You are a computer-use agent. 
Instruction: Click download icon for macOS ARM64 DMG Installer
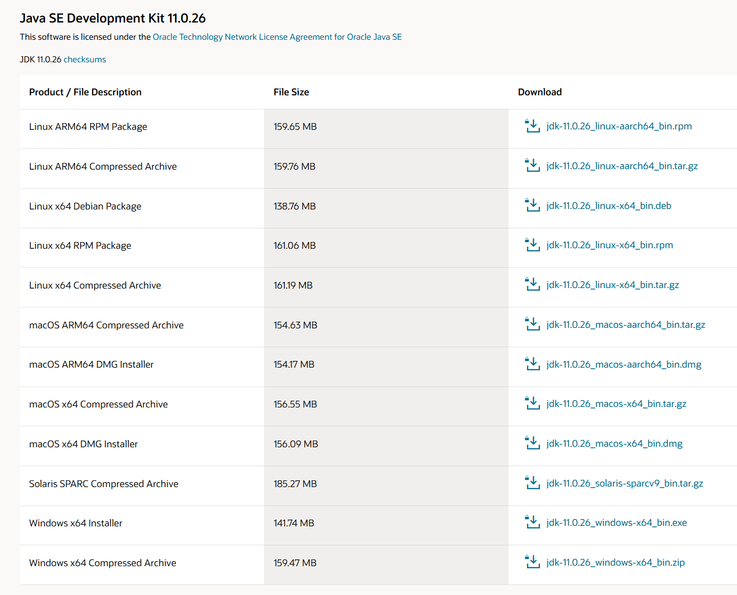point(532,365)
